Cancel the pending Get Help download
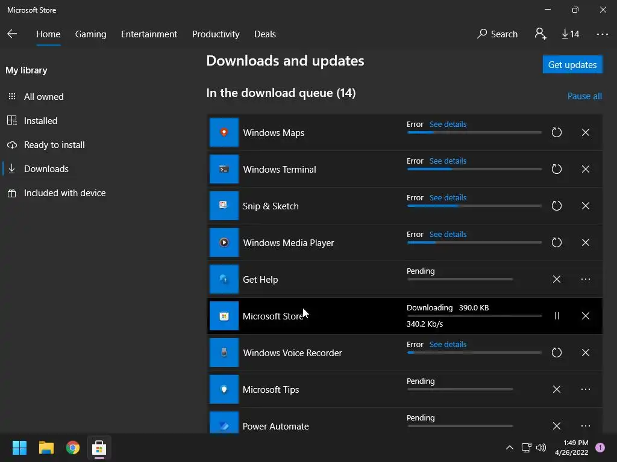This screenshot has height=462, width=617. point(557,279)
